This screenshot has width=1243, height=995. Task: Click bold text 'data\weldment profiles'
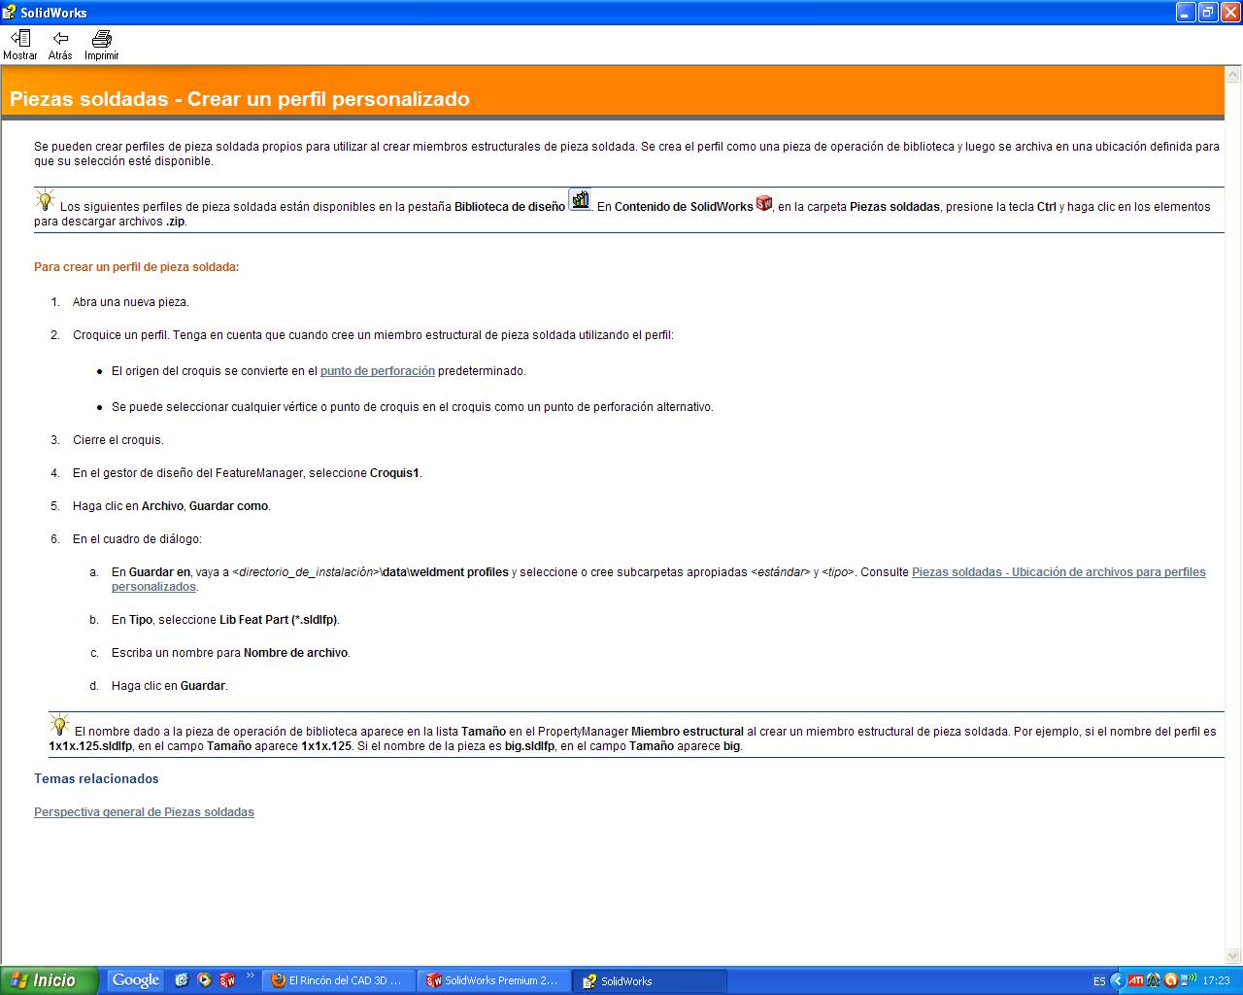445,572
